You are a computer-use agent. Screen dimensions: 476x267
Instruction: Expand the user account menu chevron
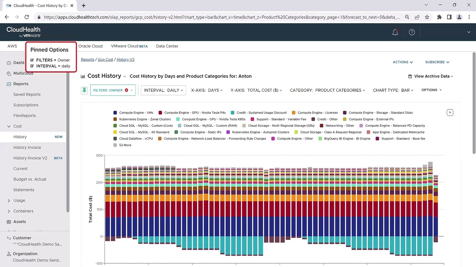pos(469,32)
